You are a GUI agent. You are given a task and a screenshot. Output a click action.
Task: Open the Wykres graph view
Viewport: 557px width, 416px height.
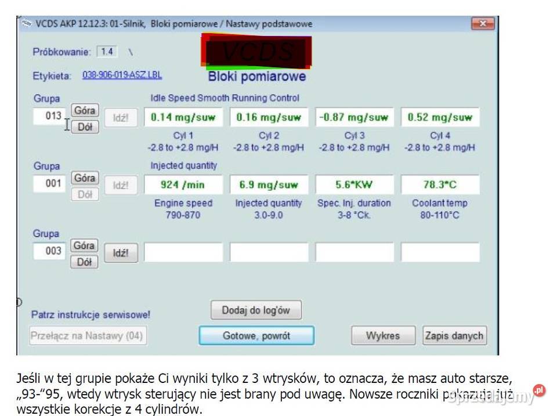tap(383, 335)
